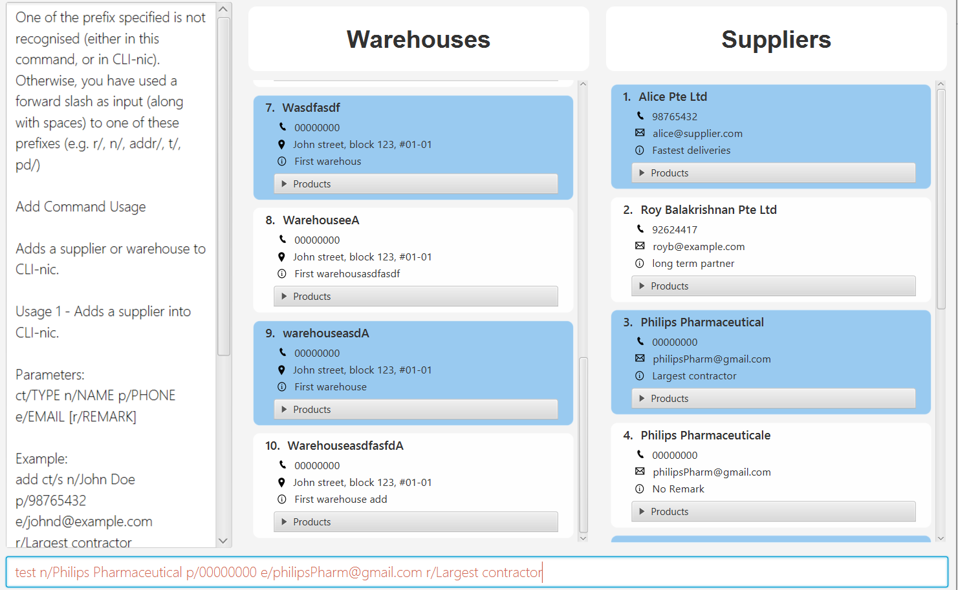The image size is (958, 590).
Task: Click email envelope icon in Philips Pharmaceutical card
Action: click(640, 358)
